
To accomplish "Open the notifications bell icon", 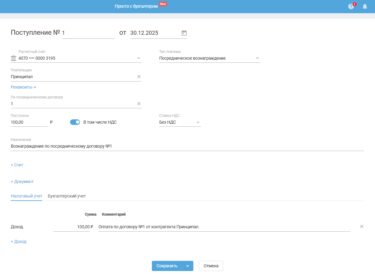I will coord(365,6).
